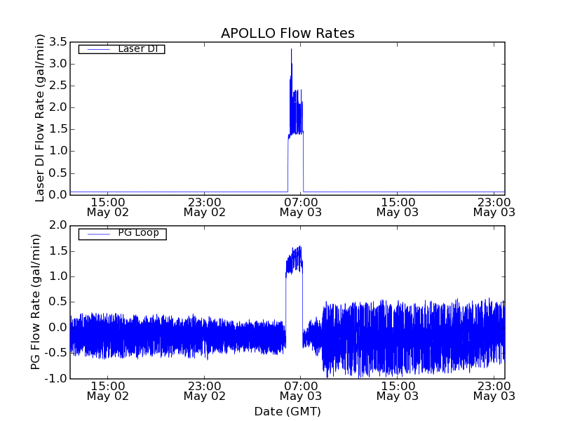Select the 'Laser DI' legend entry
The width and height of the screenshot is (561, 421).
click(121, 49)
